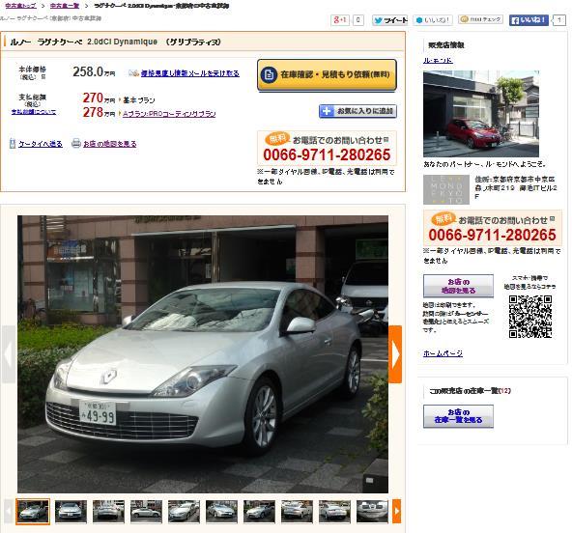Viewport: 572px width, 533px height.
Task: Click the Google +1 share button
Action: coord(339,20)
